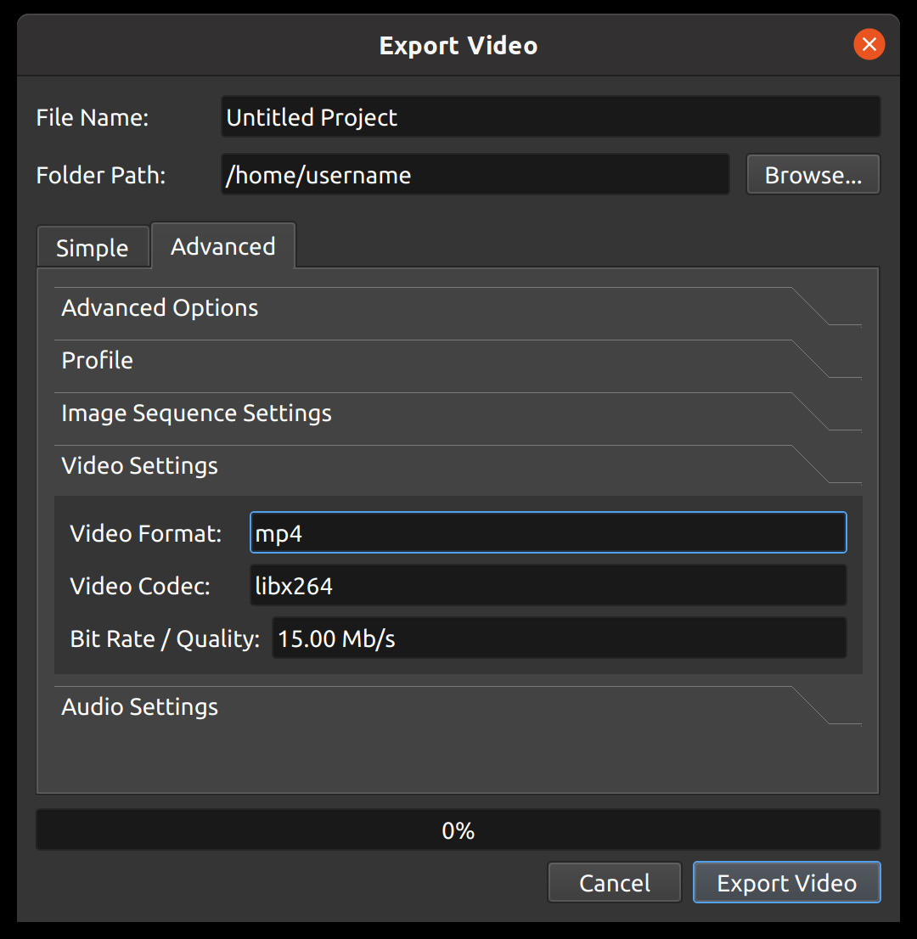Click Export Video to start exporting
The height and width of the screenshot is (939, 917).
tap(785, 882)
